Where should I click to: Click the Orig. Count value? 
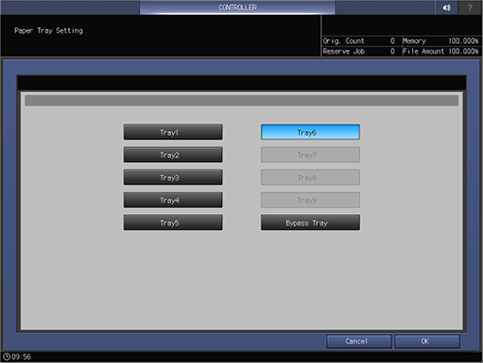coord(392,41)
